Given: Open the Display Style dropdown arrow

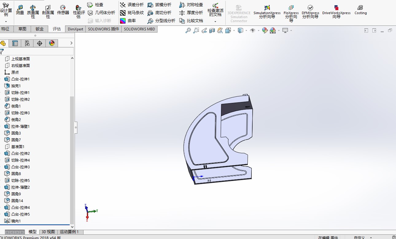Looking at the screenshot, I should 247,30.
